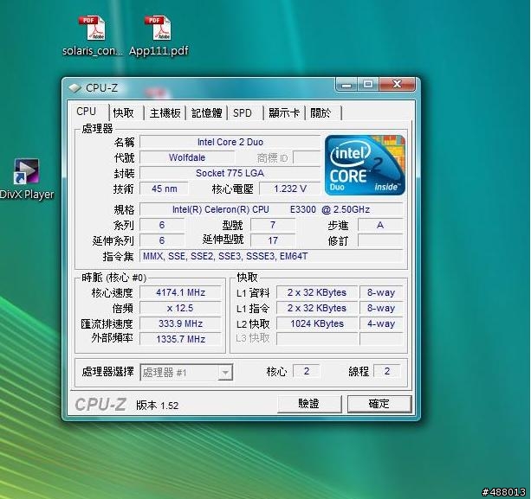Switch to the CPU tab
The height and width of the screenshot is (499, 531).
[x=87, y=112]
